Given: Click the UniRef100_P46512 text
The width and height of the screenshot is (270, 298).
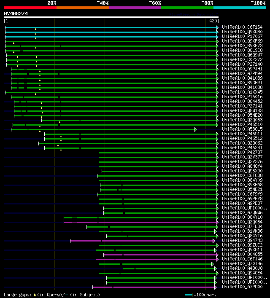Looking at the screenshot, I should [242, 138].
